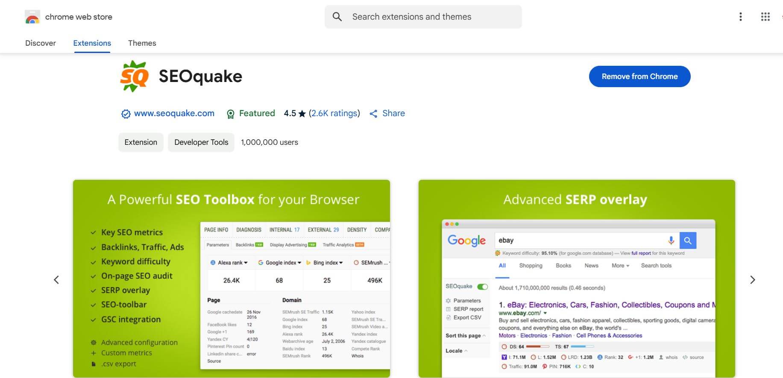This screenshot has height=378, width=783.
Task: Click the Chrome Web Store rainbow logo
Action: point(32,17)
